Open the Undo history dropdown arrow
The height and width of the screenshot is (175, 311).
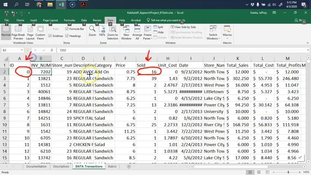(17, 13)
